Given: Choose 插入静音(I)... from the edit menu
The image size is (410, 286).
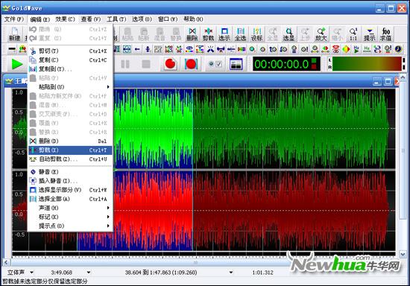Looking at the screenshot, I should (x=70, y=181).
